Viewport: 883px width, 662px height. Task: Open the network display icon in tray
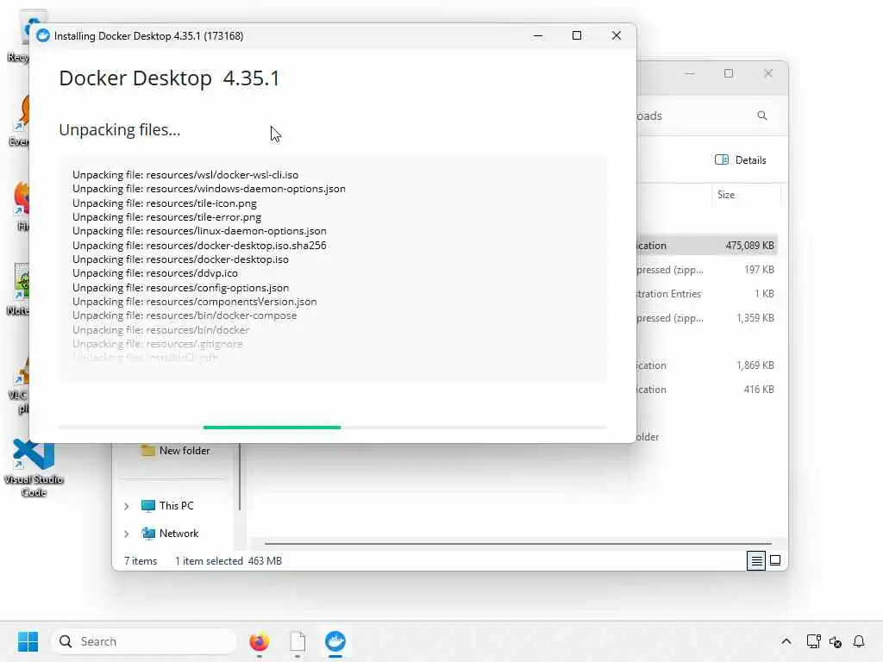[813, 641]
